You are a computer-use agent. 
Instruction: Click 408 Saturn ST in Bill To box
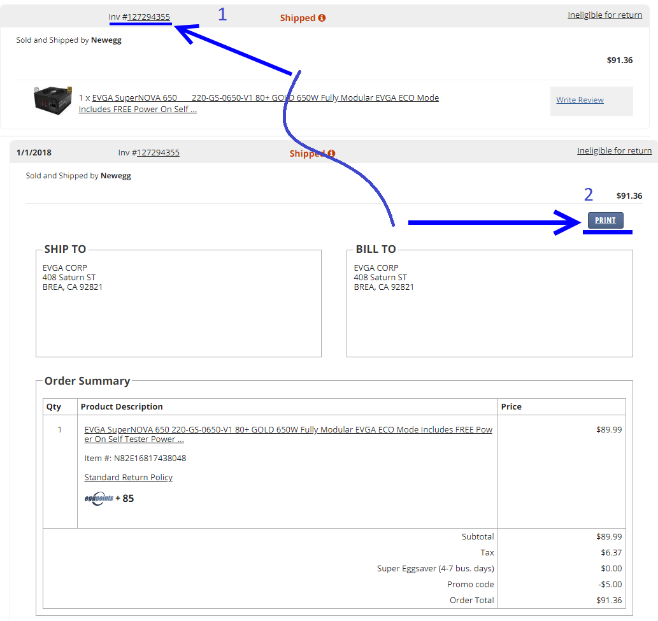click(x=380, y=277)
